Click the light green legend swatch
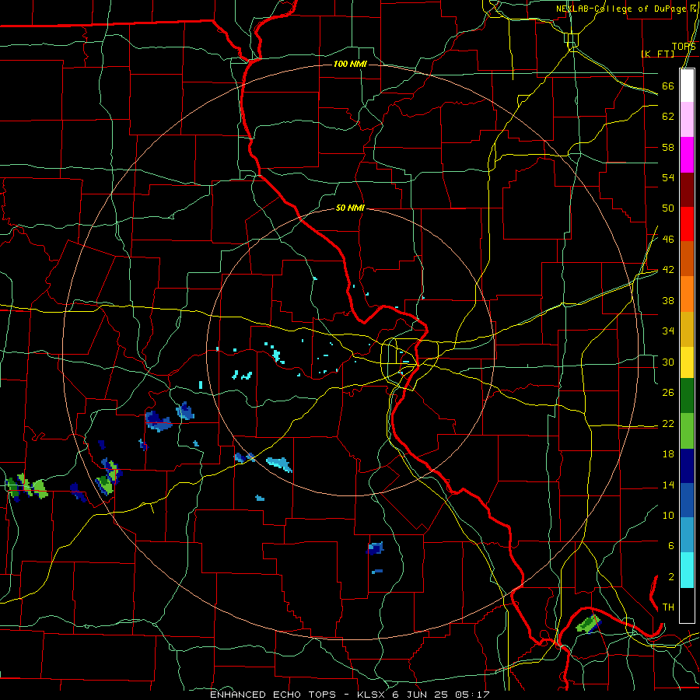Screen dimensions: 700x700 tap(687, 431)
